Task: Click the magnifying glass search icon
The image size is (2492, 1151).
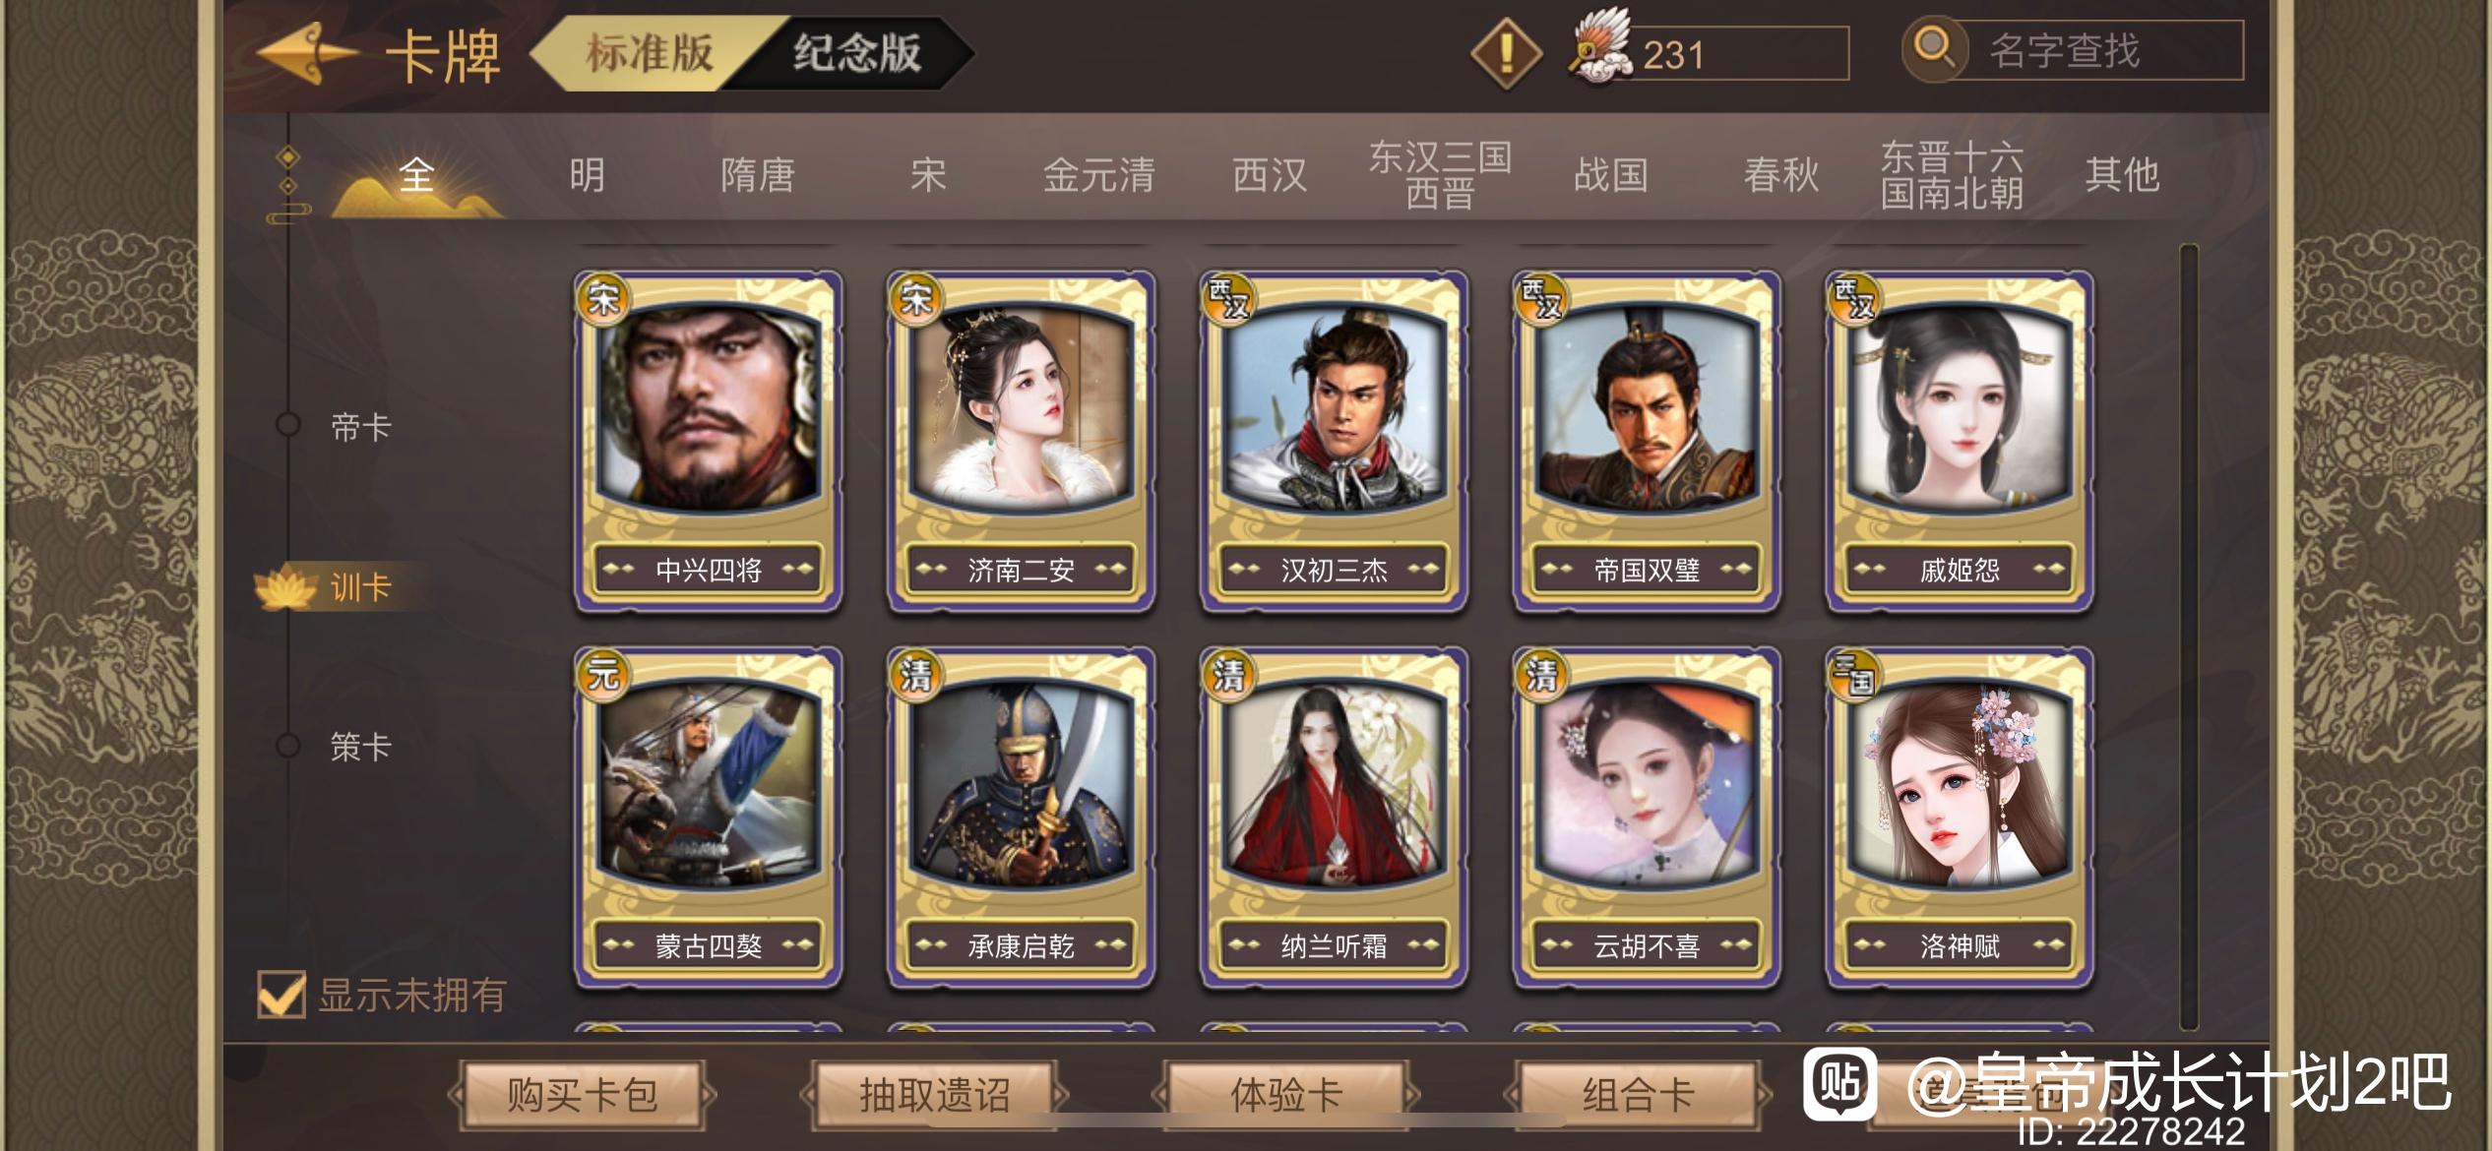Action: pyautogui.click(x=1934, y=47)
